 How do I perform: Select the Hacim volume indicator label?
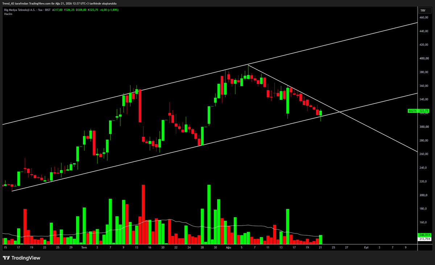8,13
